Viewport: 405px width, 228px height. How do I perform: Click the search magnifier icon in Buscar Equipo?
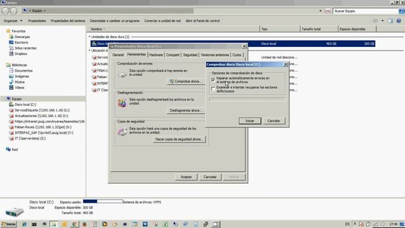click(x=402, y=11)
